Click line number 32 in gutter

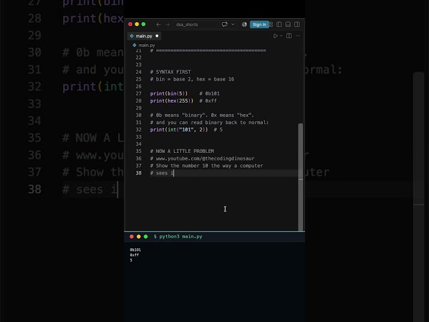pyautogui.click(x=139, y=129)
